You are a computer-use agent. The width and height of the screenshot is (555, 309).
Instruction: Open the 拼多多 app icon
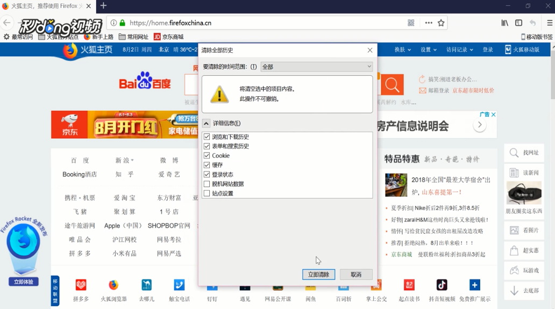pyautogui.click(x=81, y=285)
